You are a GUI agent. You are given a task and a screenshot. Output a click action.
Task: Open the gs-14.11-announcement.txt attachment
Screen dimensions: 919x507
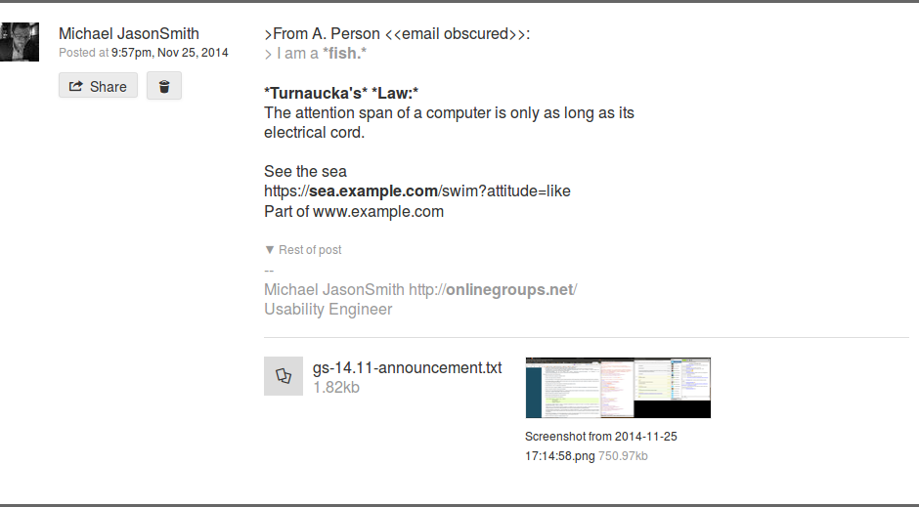407,367
